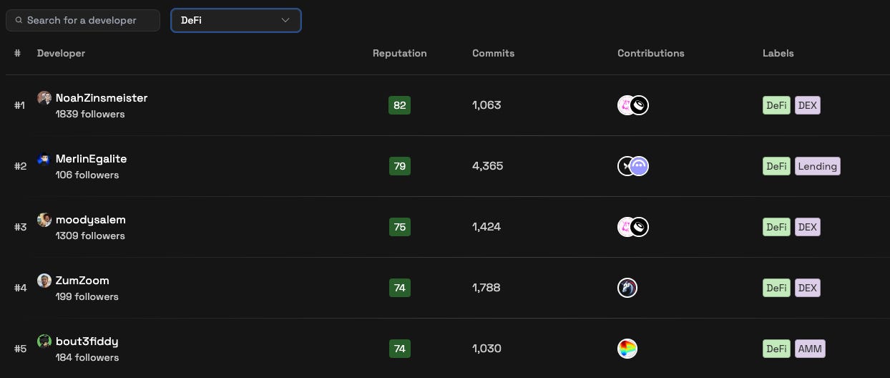Image resolution: width=890 pixels, height=378 pixels.
Task: Click ZumZoom's profile avatar
Action: point(44,281)
